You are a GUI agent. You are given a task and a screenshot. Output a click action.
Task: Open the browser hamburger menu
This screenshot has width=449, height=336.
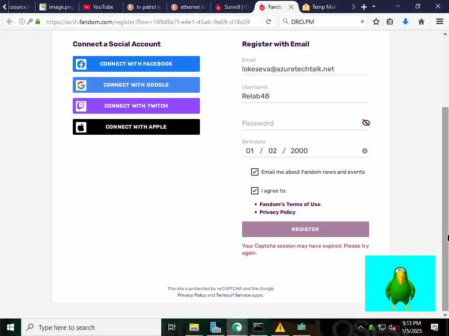[440, 21]
